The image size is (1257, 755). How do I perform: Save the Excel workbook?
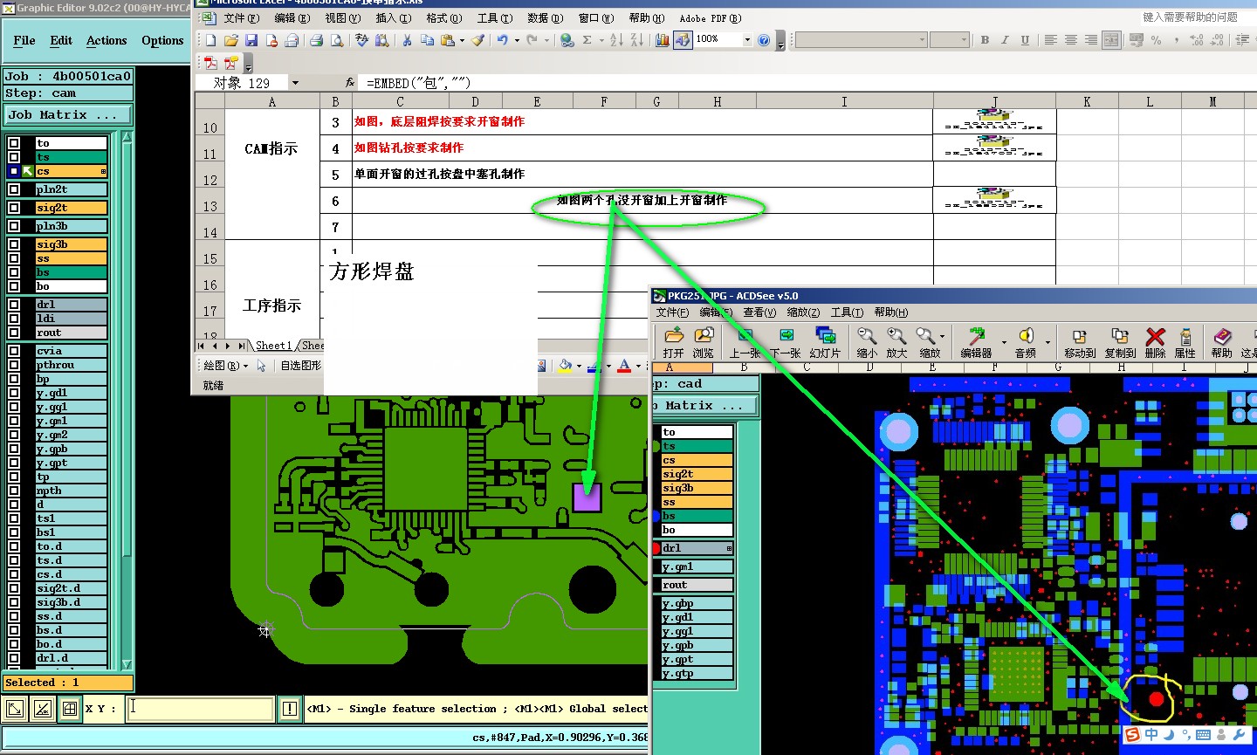251,40
